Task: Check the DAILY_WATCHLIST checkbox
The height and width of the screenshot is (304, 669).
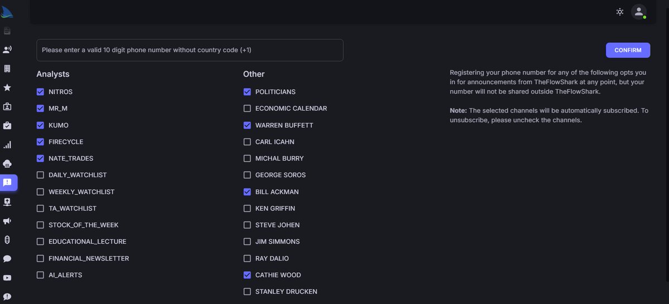Action: click(x=40, y=175)
